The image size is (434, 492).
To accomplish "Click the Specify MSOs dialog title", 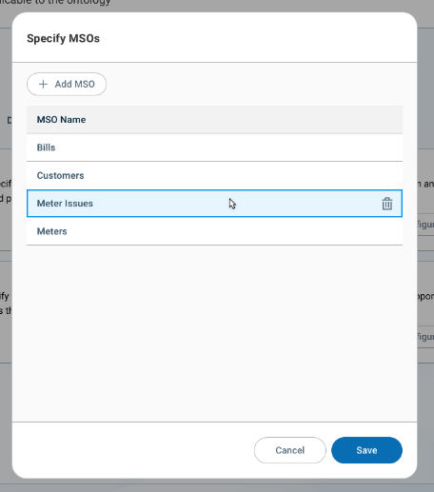I will (x=63, y=38).
